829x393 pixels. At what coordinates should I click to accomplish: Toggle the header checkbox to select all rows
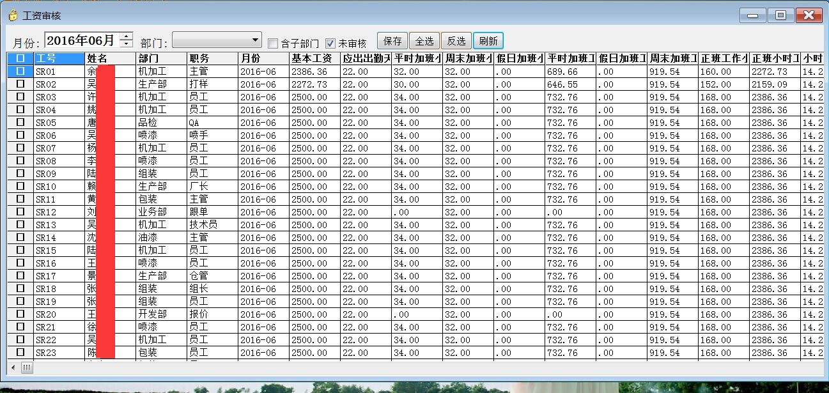[x=20, y=58]
